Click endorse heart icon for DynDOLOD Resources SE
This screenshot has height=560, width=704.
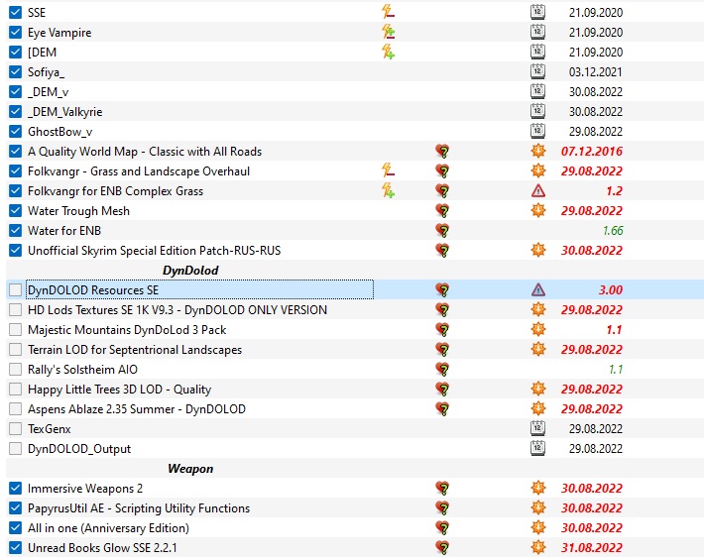click(x=442, y=290)
